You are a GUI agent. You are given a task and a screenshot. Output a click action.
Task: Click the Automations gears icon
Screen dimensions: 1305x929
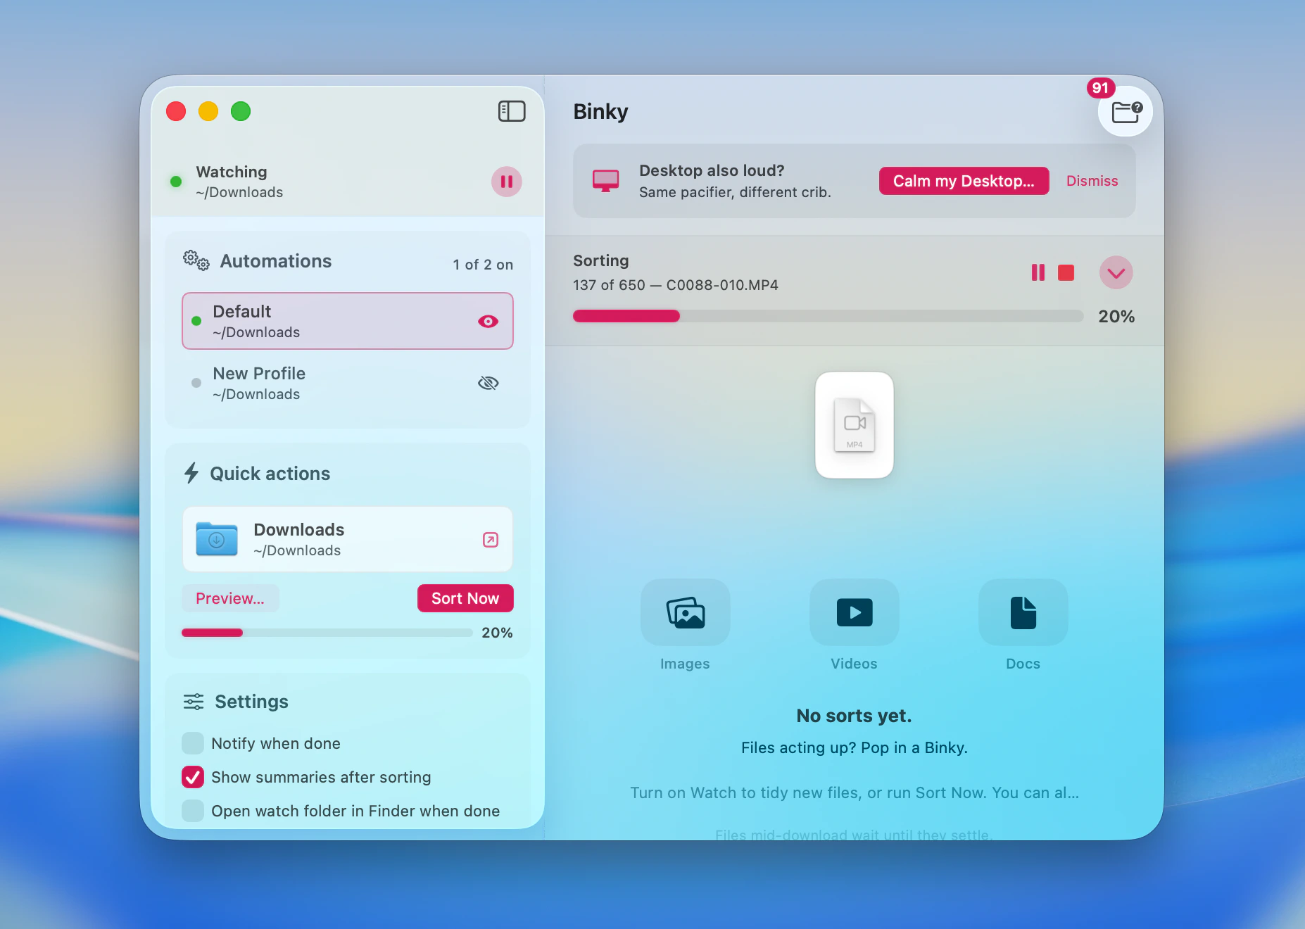196,260
